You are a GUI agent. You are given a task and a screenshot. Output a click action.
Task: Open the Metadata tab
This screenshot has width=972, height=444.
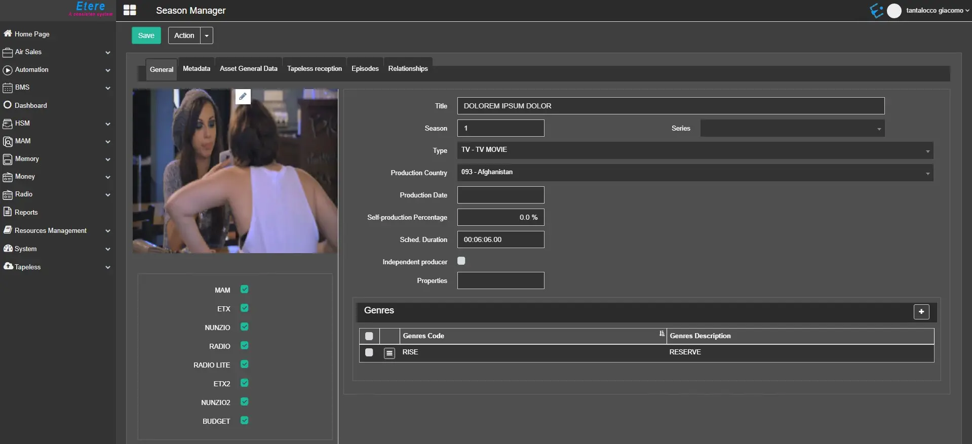(196, 69)
